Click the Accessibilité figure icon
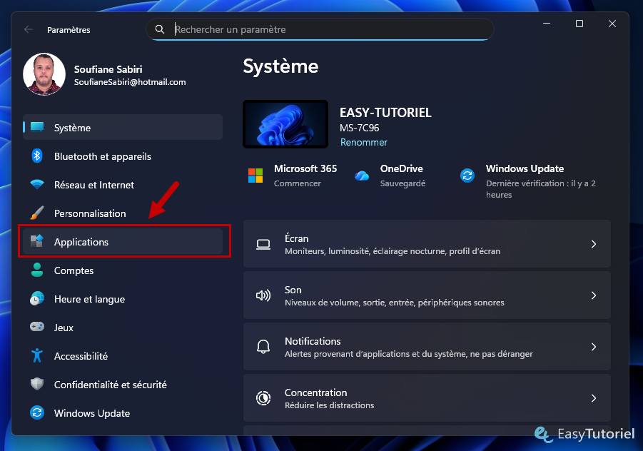 pos(37,355)
